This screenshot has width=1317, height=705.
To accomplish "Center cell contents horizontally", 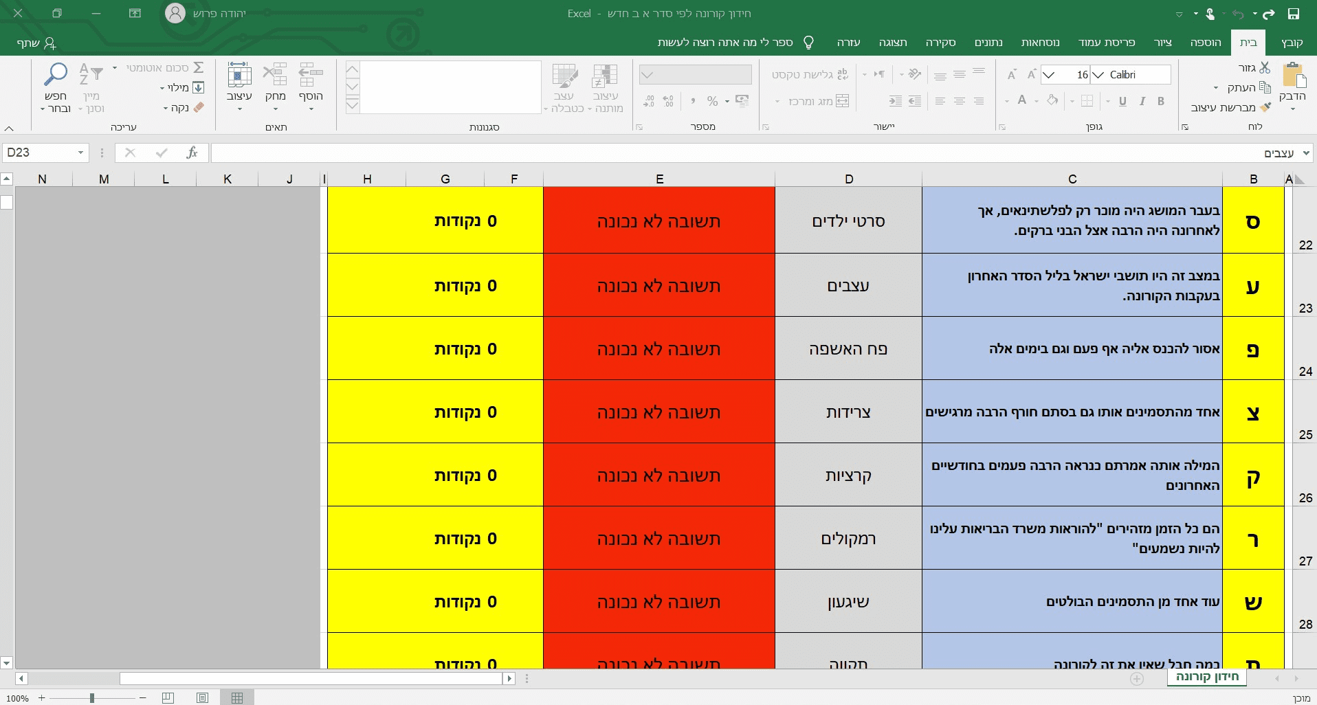I will [x=960, y=101].
